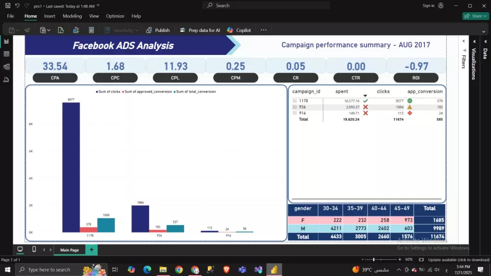The width and height of the screenshot is (491, 276).
Task: Open Copilot from the ribbon
Action: [x=239, y=30]
